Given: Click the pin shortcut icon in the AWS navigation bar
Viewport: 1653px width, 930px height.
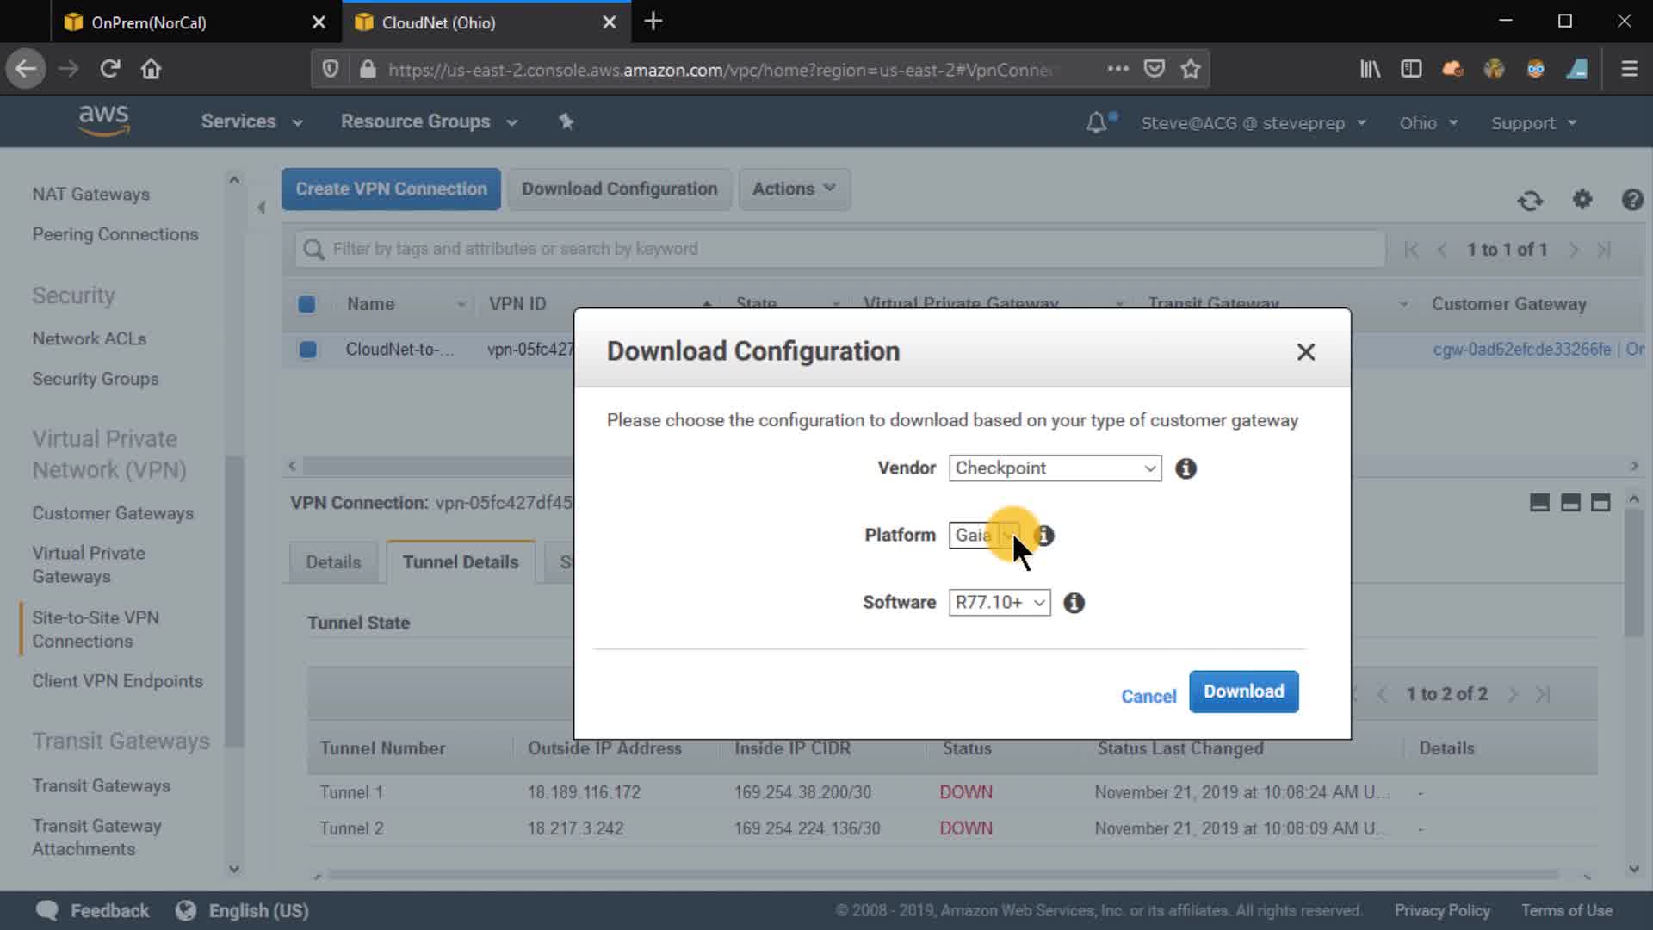Looking at the screenshot, I should [x=566, y=121].
